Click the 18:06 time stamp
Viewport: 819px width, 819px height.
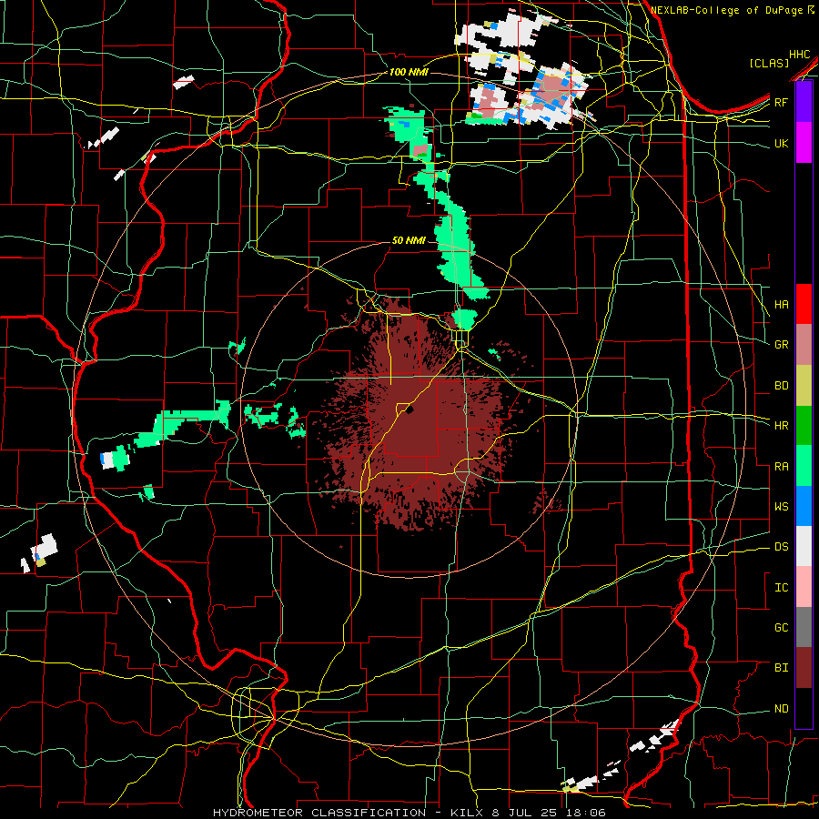click(x=588, y=813)
